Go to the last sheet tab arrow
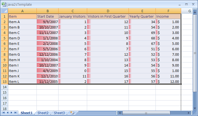 click(x=16, y=112)
